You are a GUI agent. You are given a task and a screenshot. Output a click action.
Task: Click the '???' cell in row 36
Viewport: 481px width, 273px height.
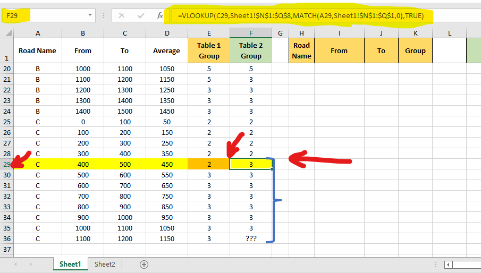tap(251, 238)
